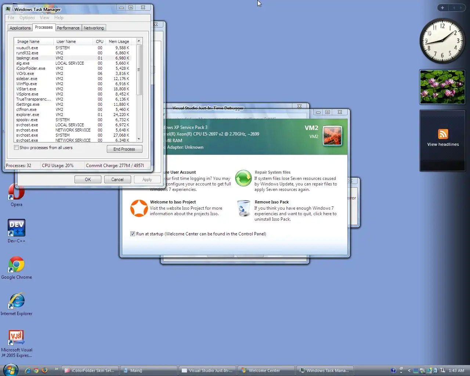Open the File menu in Task Manager
Viewport: 470px width, 376px height.
[x=11, y=18]
